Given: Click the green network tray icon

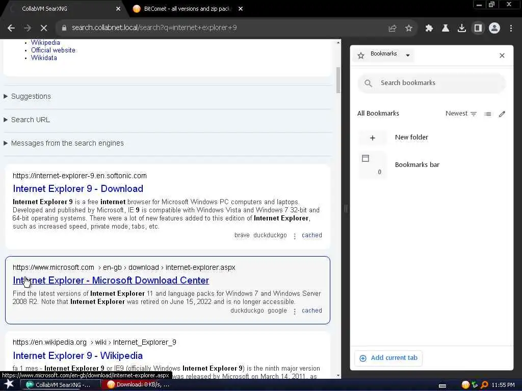Looking at the screenshot, I should click(x=475, y=385).
